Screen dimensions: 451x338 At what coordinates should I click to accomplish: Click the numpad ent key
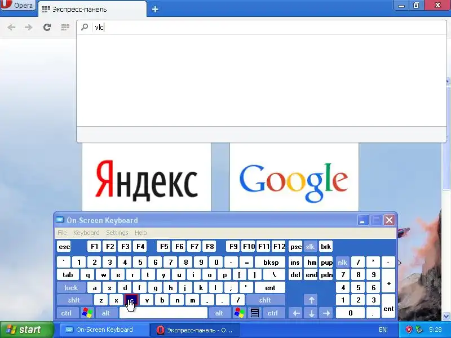(388, 306)
